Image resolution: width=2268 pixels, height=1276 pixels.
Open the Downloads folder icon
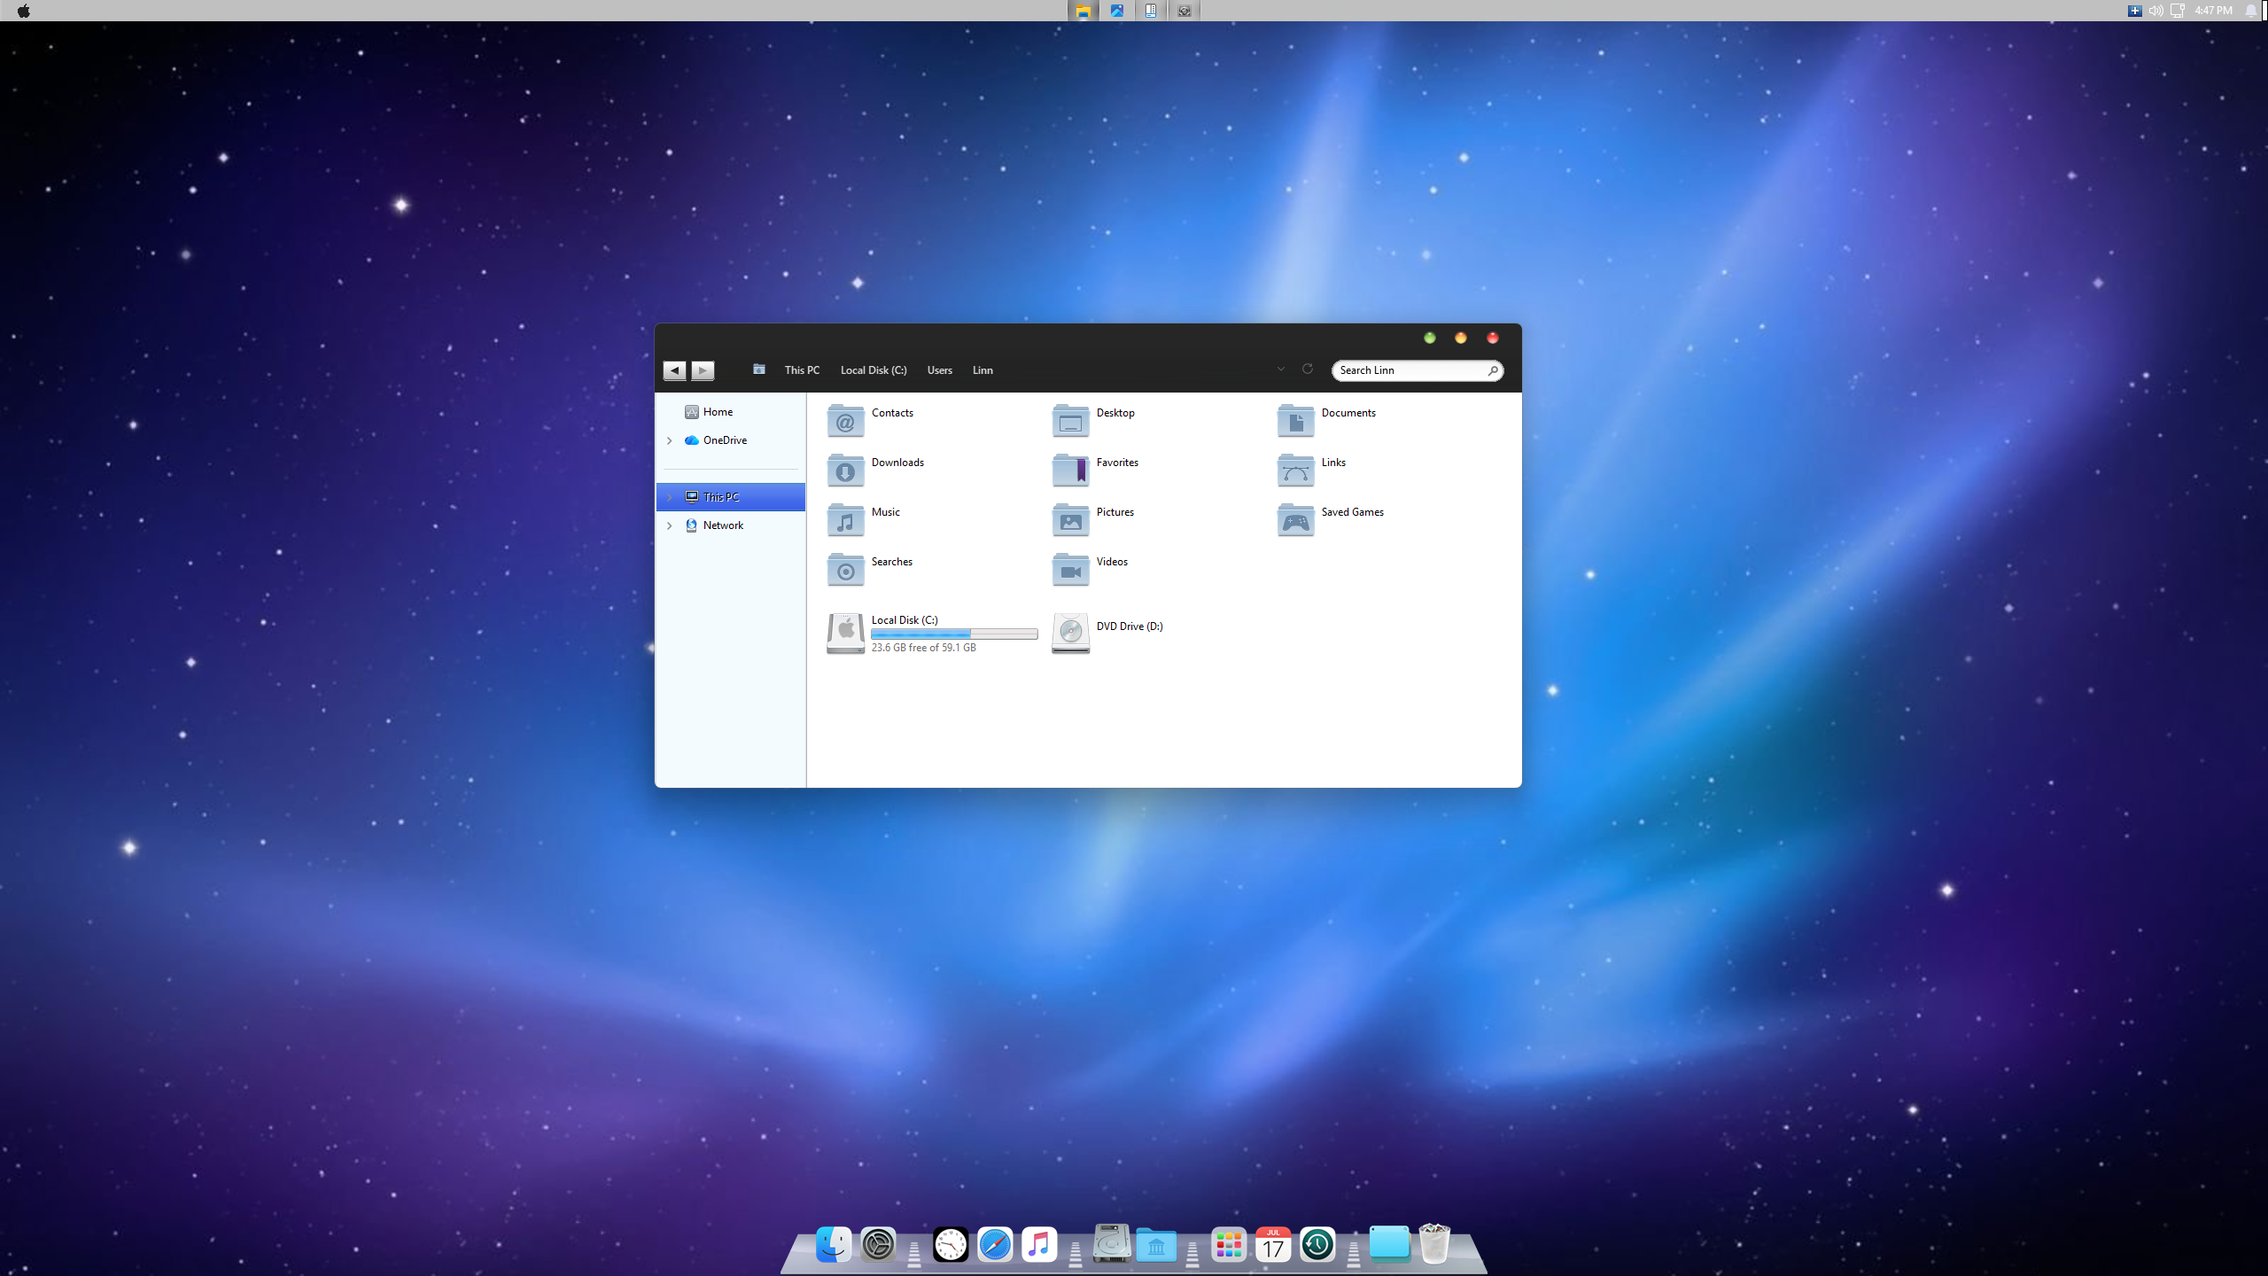(x=845, y=471)
